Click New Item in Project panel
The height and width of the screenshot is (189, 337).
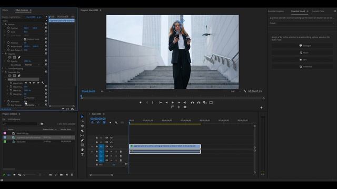pyautogui.click(x=67, y=175)
